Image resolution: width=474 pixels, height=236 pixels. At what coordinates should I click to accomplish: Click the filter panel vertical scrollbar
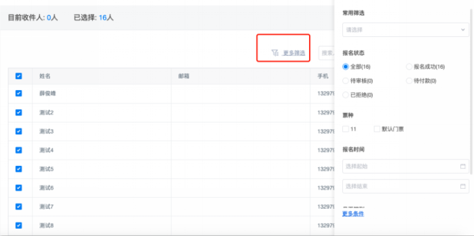tap(472, 92)
